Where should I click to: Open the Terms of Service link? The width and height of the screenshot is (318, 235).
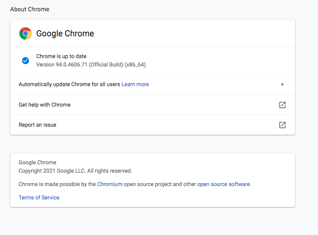39,197
